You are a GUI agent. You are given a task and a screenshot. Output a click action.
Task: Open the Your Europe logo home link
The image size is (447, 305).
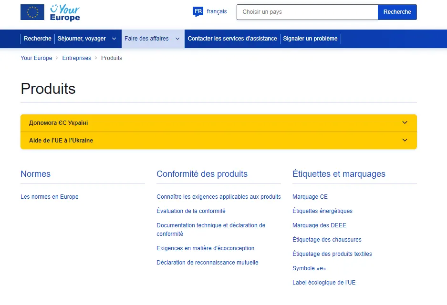65,13
